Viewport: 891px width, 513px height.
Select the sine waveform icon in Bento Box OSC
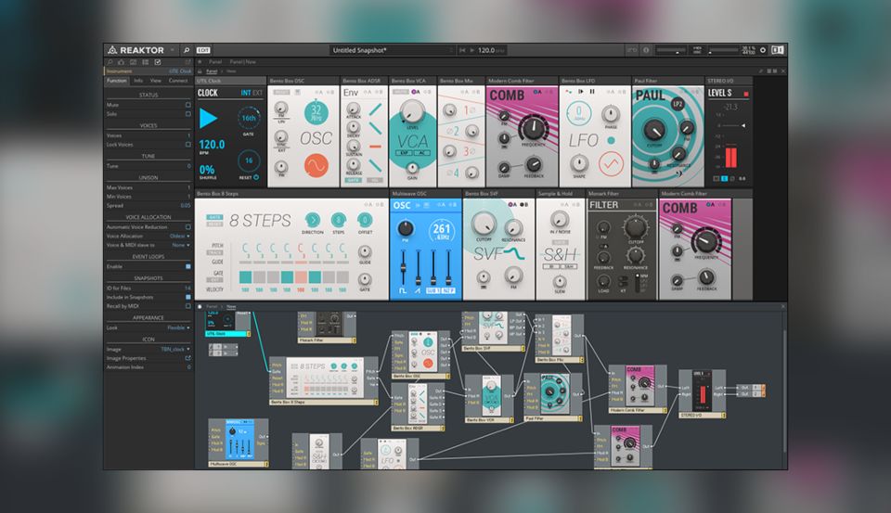(x=315, y=164)
